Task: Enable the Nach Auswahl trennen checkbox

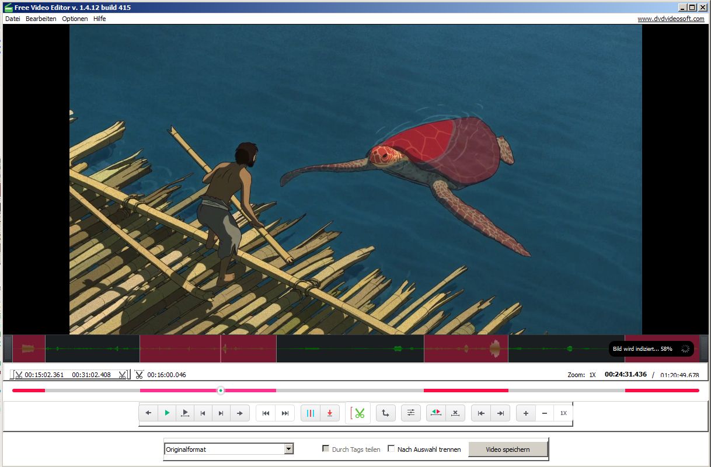Action: [392, 449]
